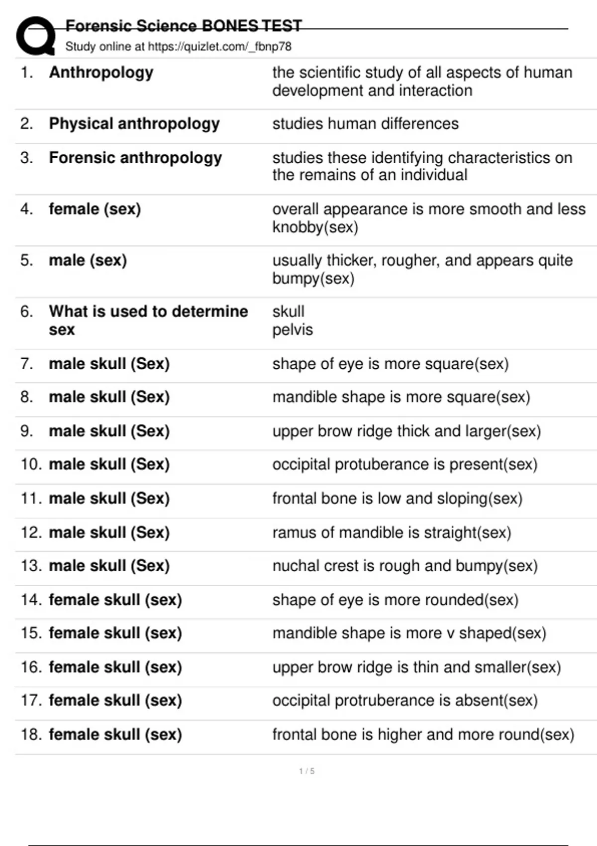Select 'occipital protuberance is present' definition
Viewport: 597px width, 846px height.
[x=404, y=464]
